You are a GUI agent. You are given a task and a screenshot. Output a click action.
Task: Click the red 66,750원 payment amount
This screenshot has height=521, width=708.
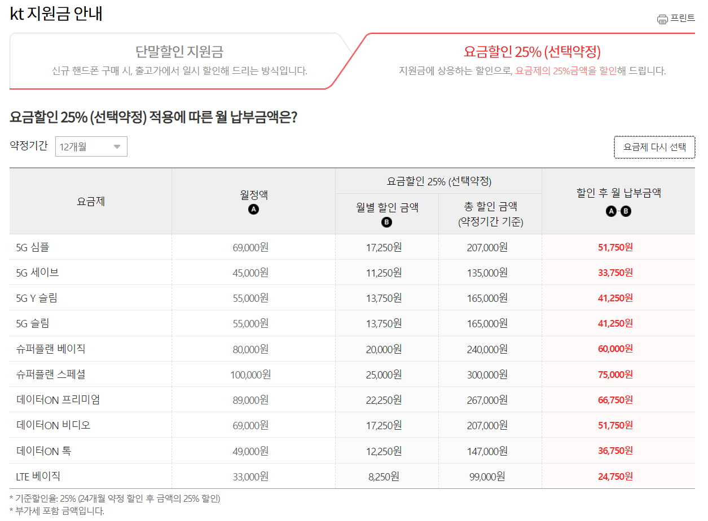pos(615,400)
